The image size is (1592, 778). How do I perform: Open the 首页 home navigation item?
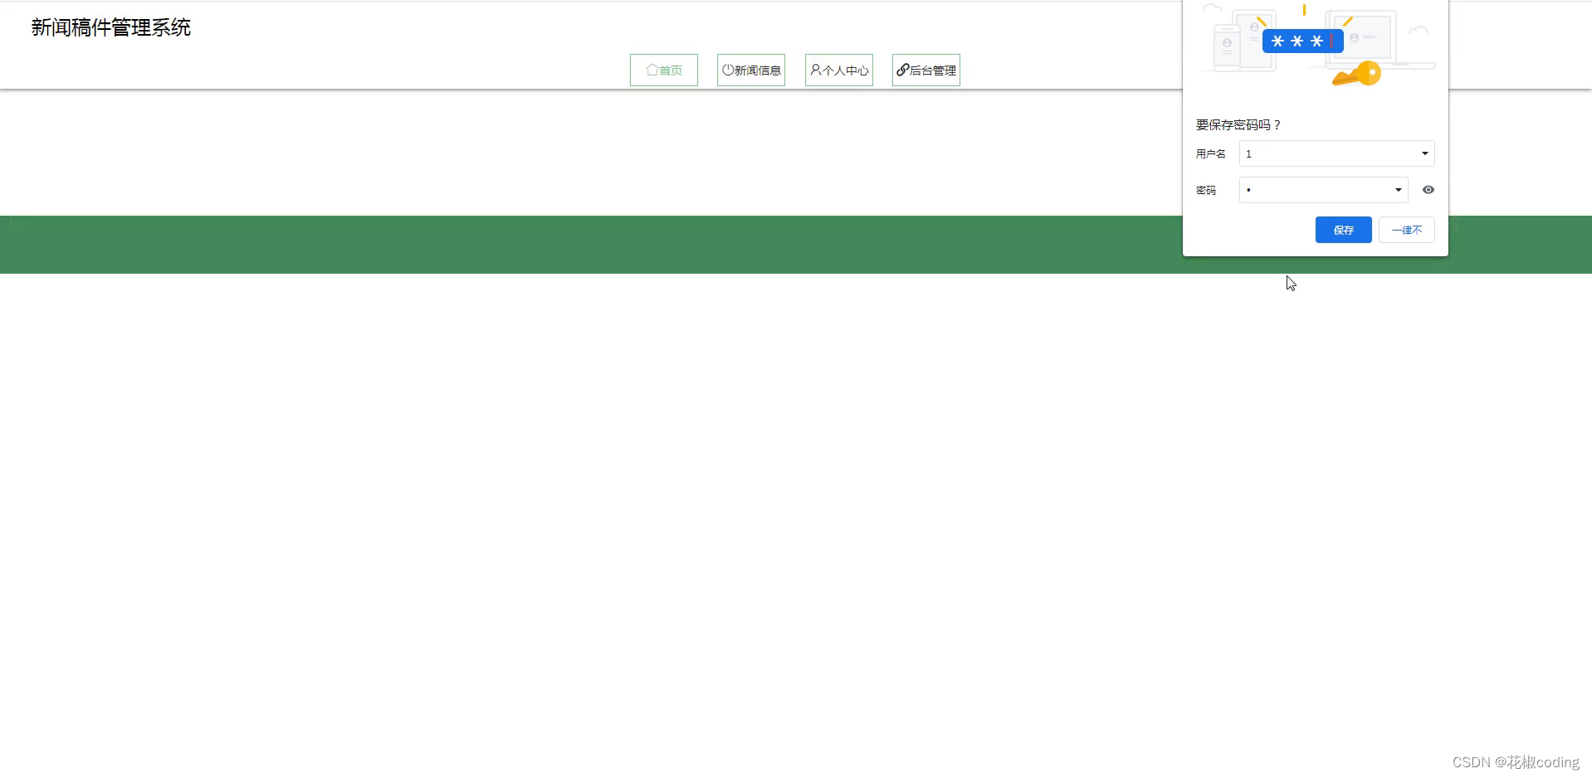(x=664, y=71)
